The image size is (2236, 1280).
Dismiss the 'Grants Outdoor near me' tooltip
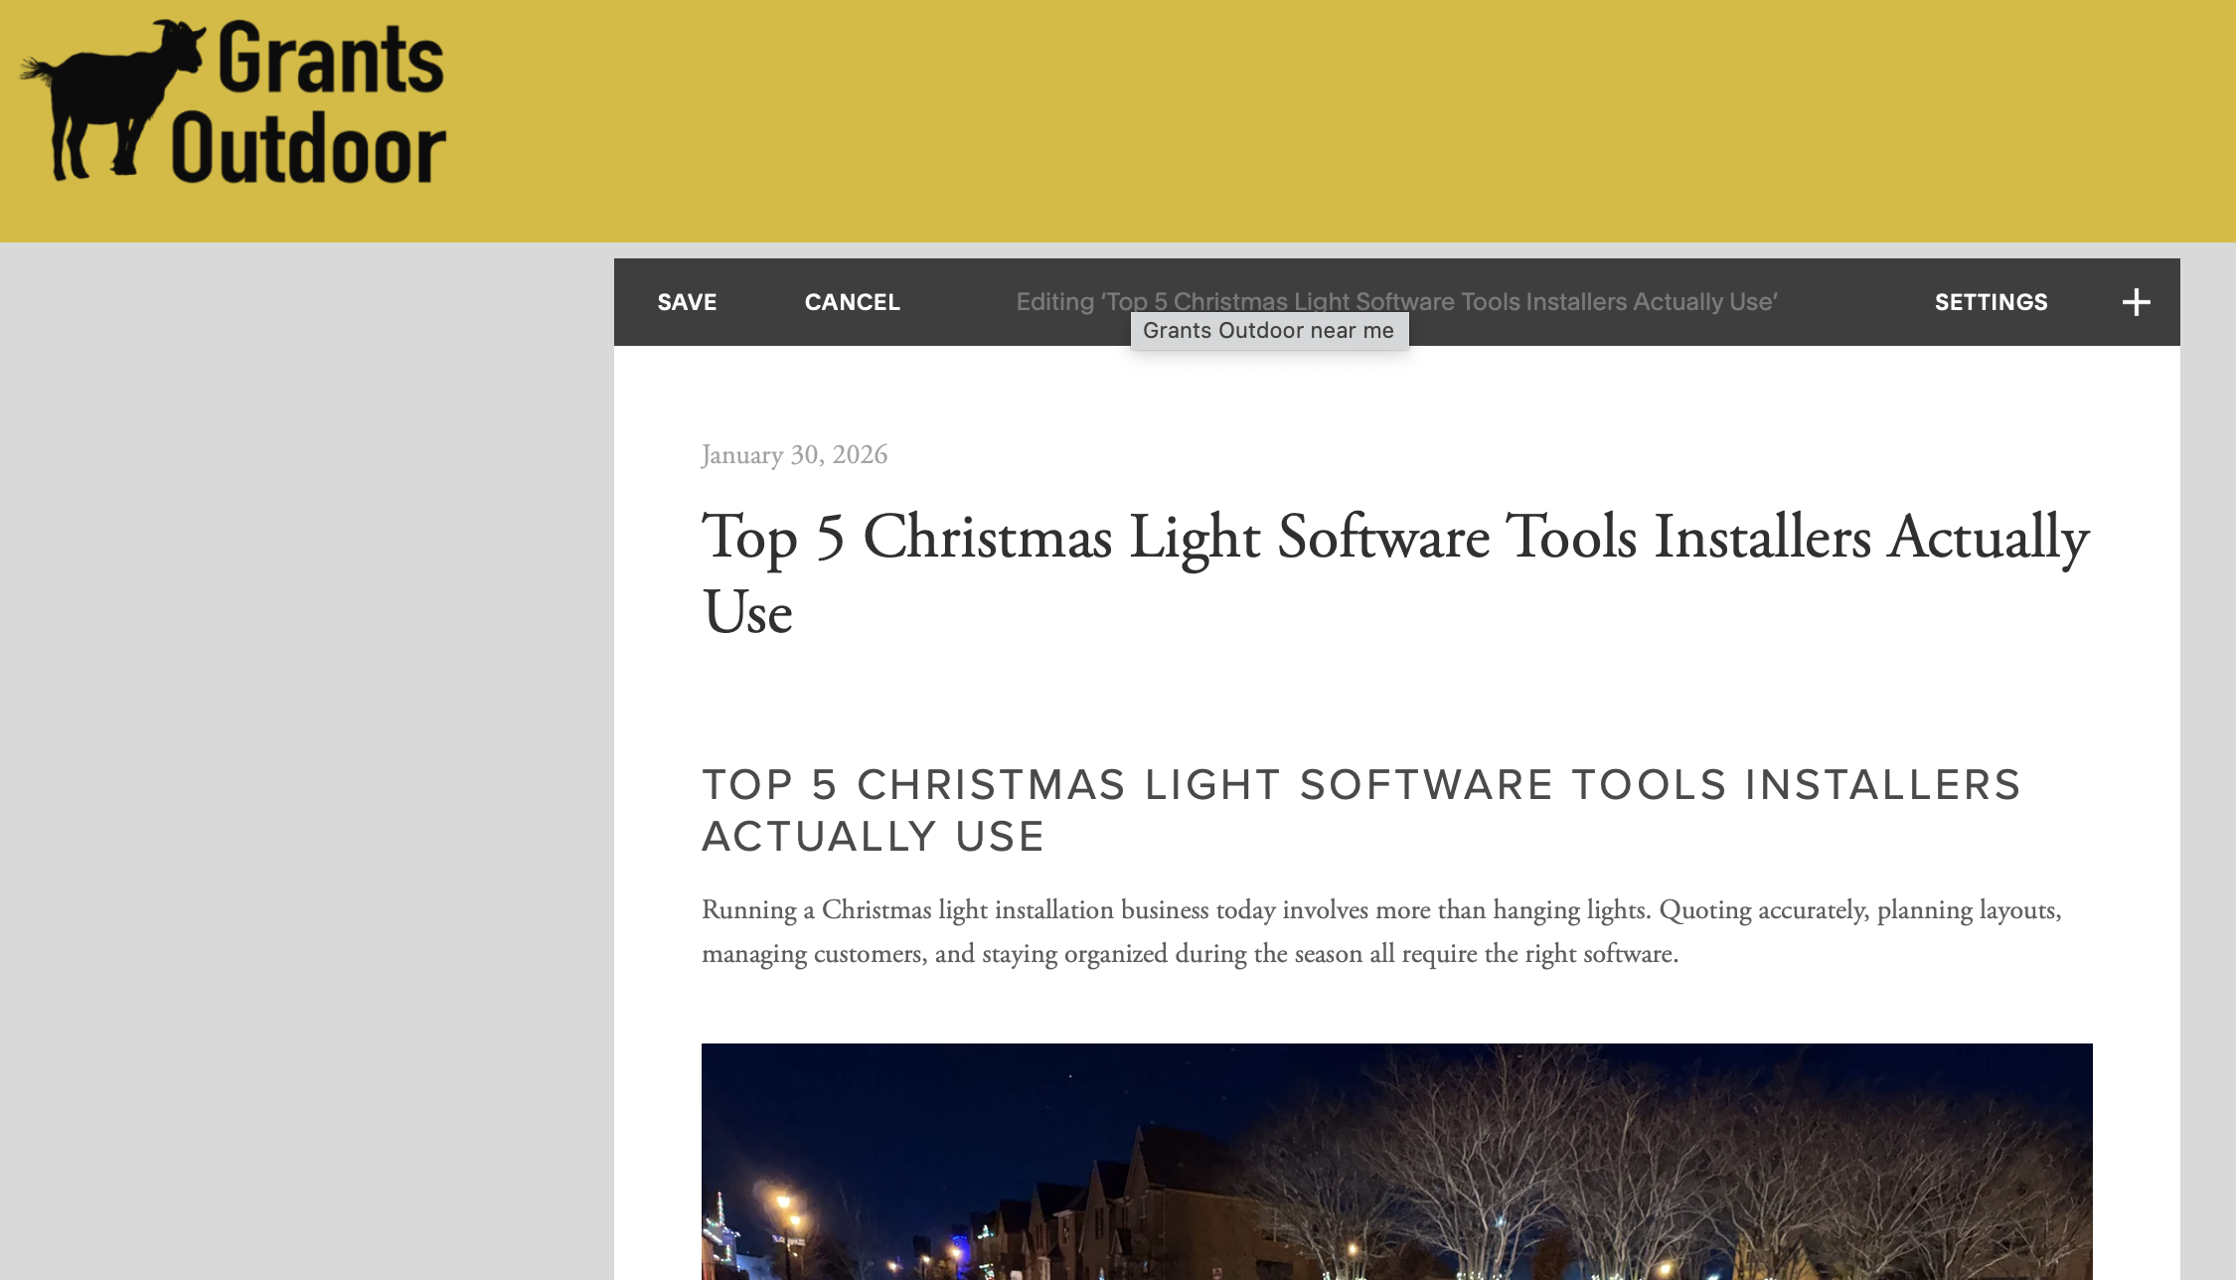pyautogui.click(x=1269, y=330)
